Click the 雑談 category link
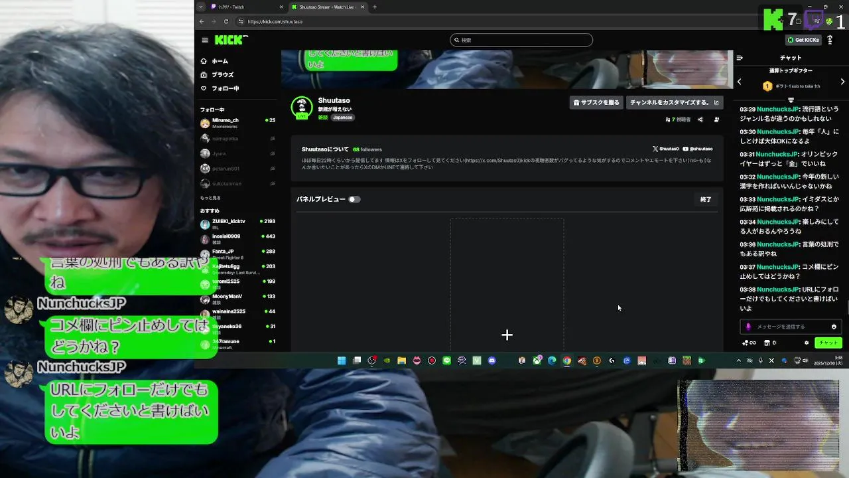Image resolution: width=849 pixels, height=478 pixels. pyautogui.click(x=323, y=118)
